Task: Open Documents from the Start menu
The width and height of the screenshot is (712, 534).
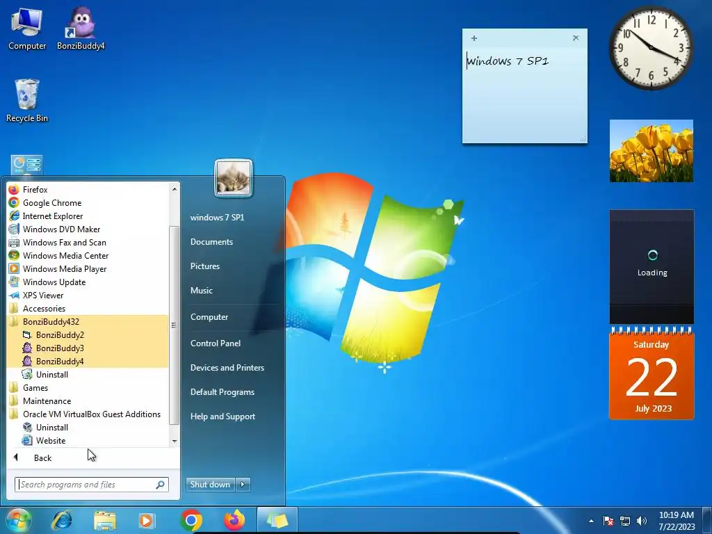Action: [211, 241]
